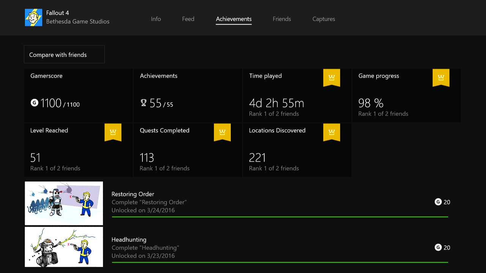Open the Captures tab
This screenshot has height=273, width=486.
(324, 19)
